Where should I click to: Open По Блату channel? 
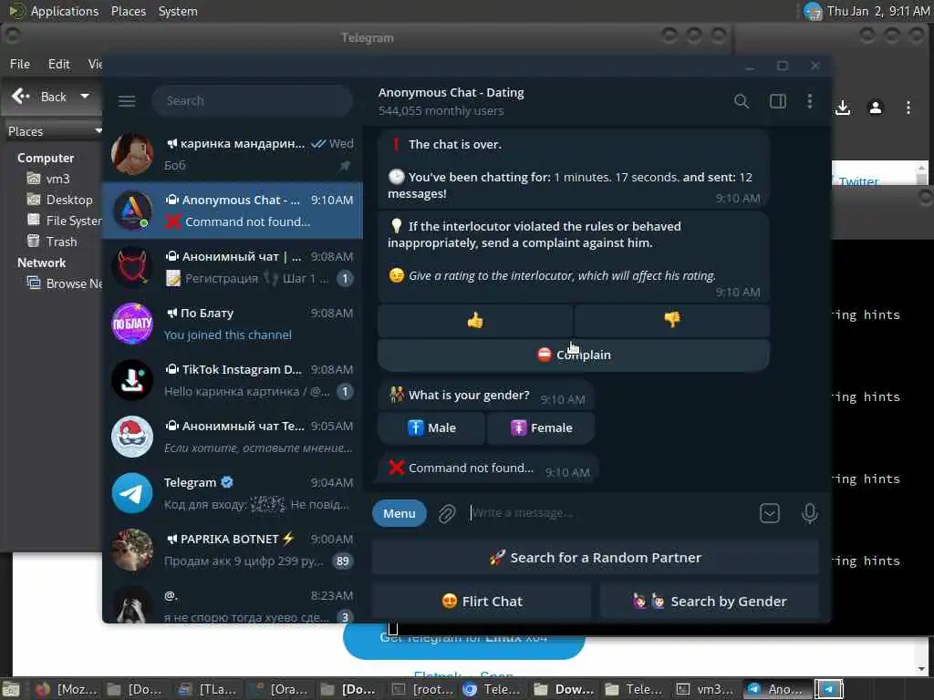(x=233, y=324)
